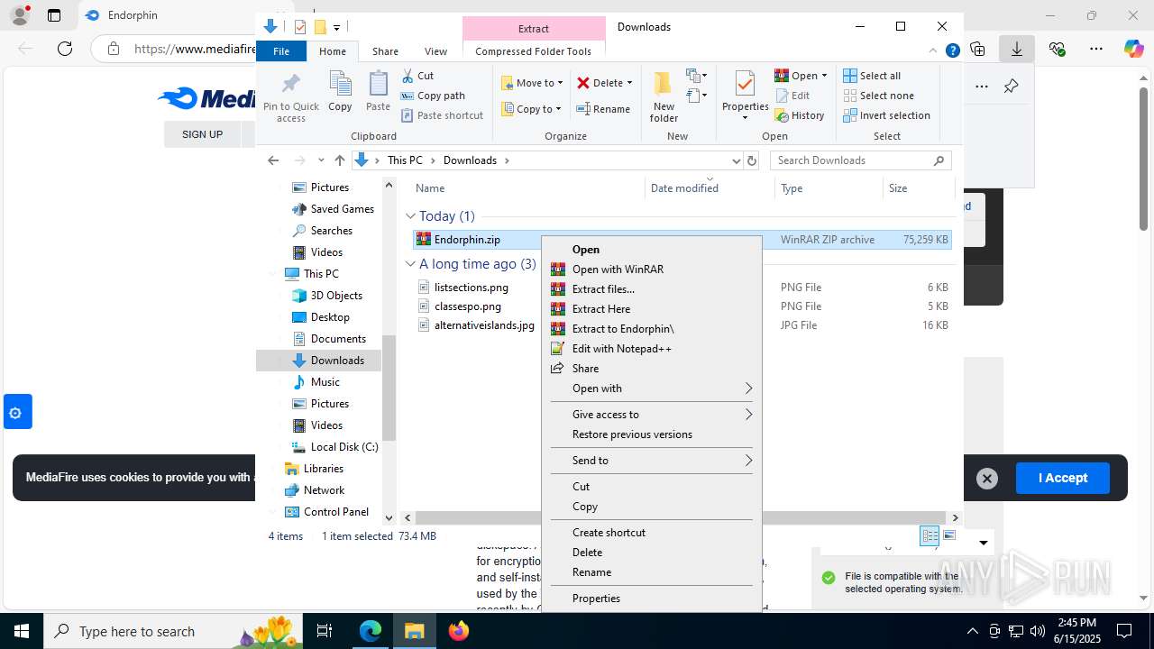Choose Open with WinRAR
The width and height of the screenshot is (1154, 649).
click(x=651, y=270)
